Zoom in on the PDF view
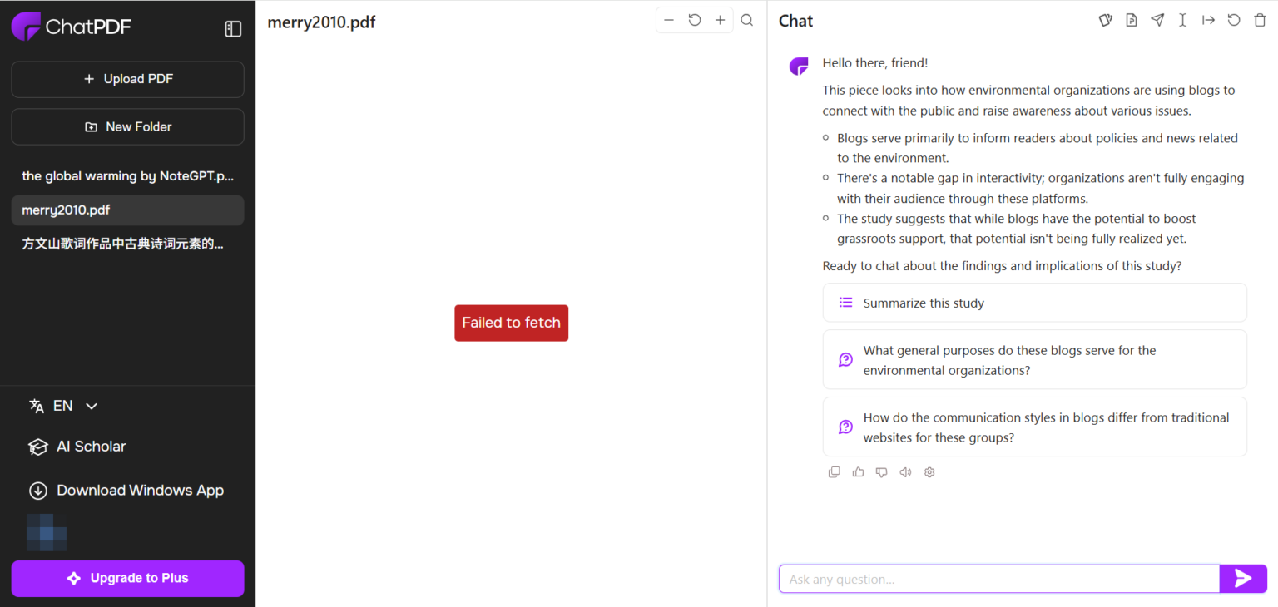 pos(720,19)
